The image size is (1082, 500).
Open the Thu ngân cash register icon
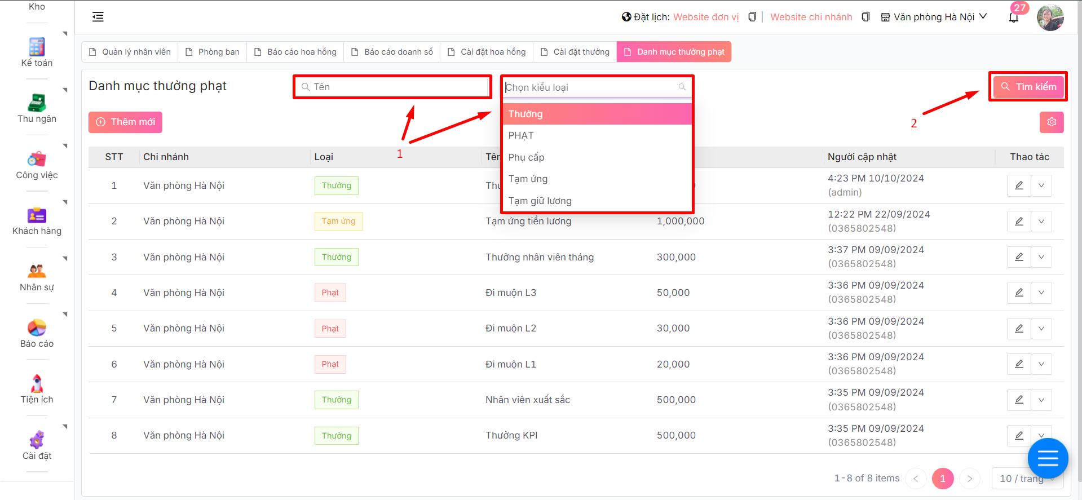point(37,103)
